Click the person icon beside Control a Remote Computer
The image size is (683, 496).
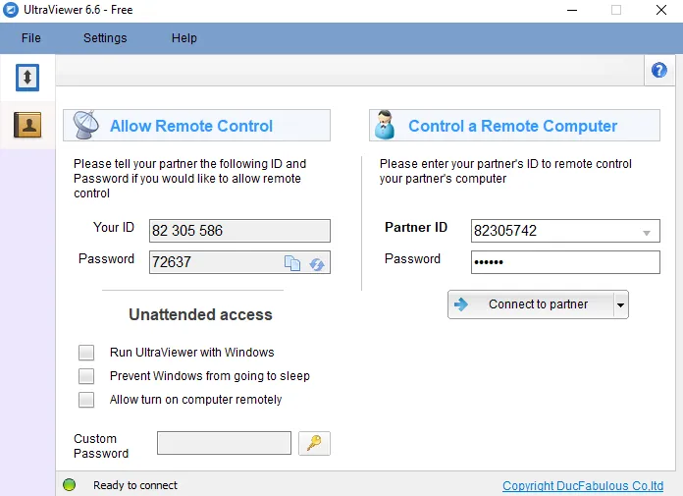point(385,126)
